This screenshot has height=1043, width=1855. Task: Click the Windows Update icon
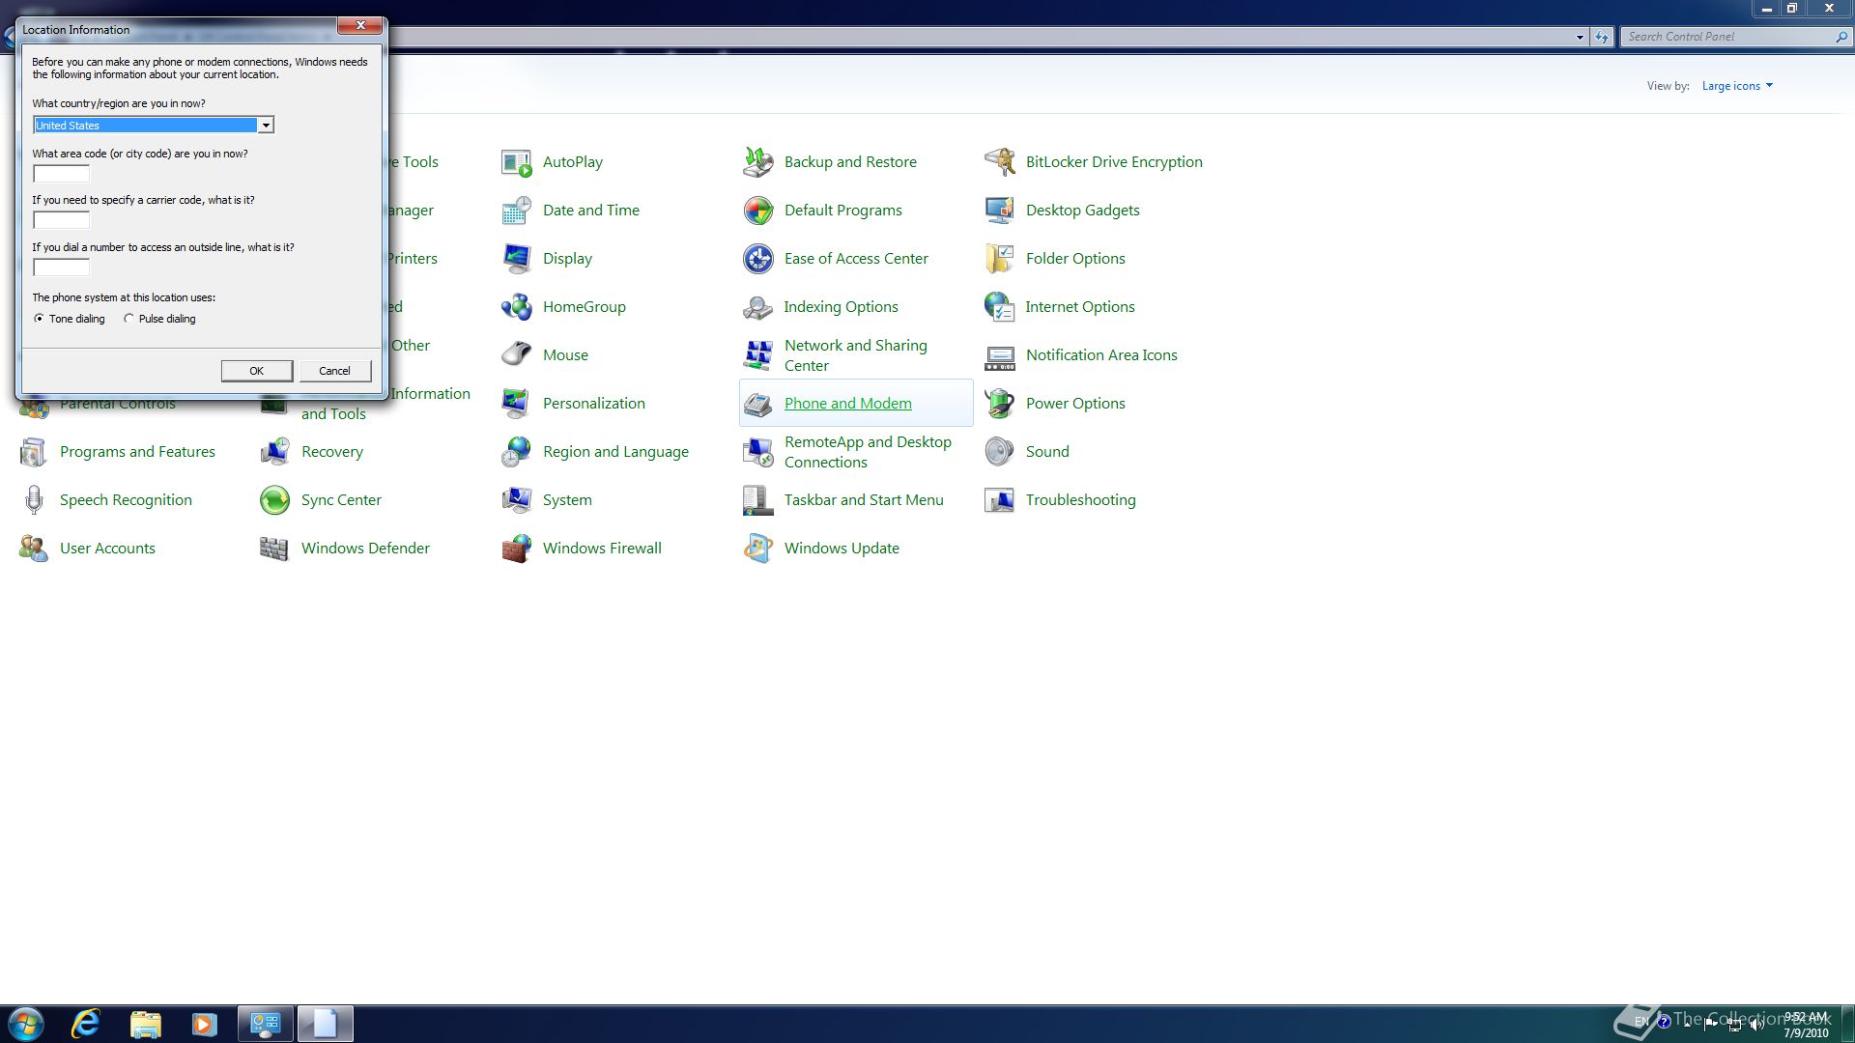(757, 549)
